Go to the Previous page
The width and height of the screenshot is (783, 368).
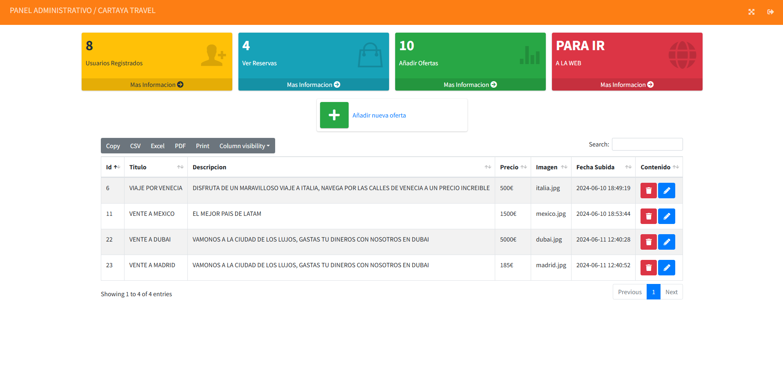(630, 292)
